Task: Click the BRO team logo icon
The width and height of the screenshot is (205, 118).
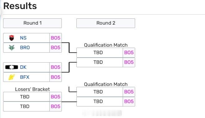Action: [11, 47]
